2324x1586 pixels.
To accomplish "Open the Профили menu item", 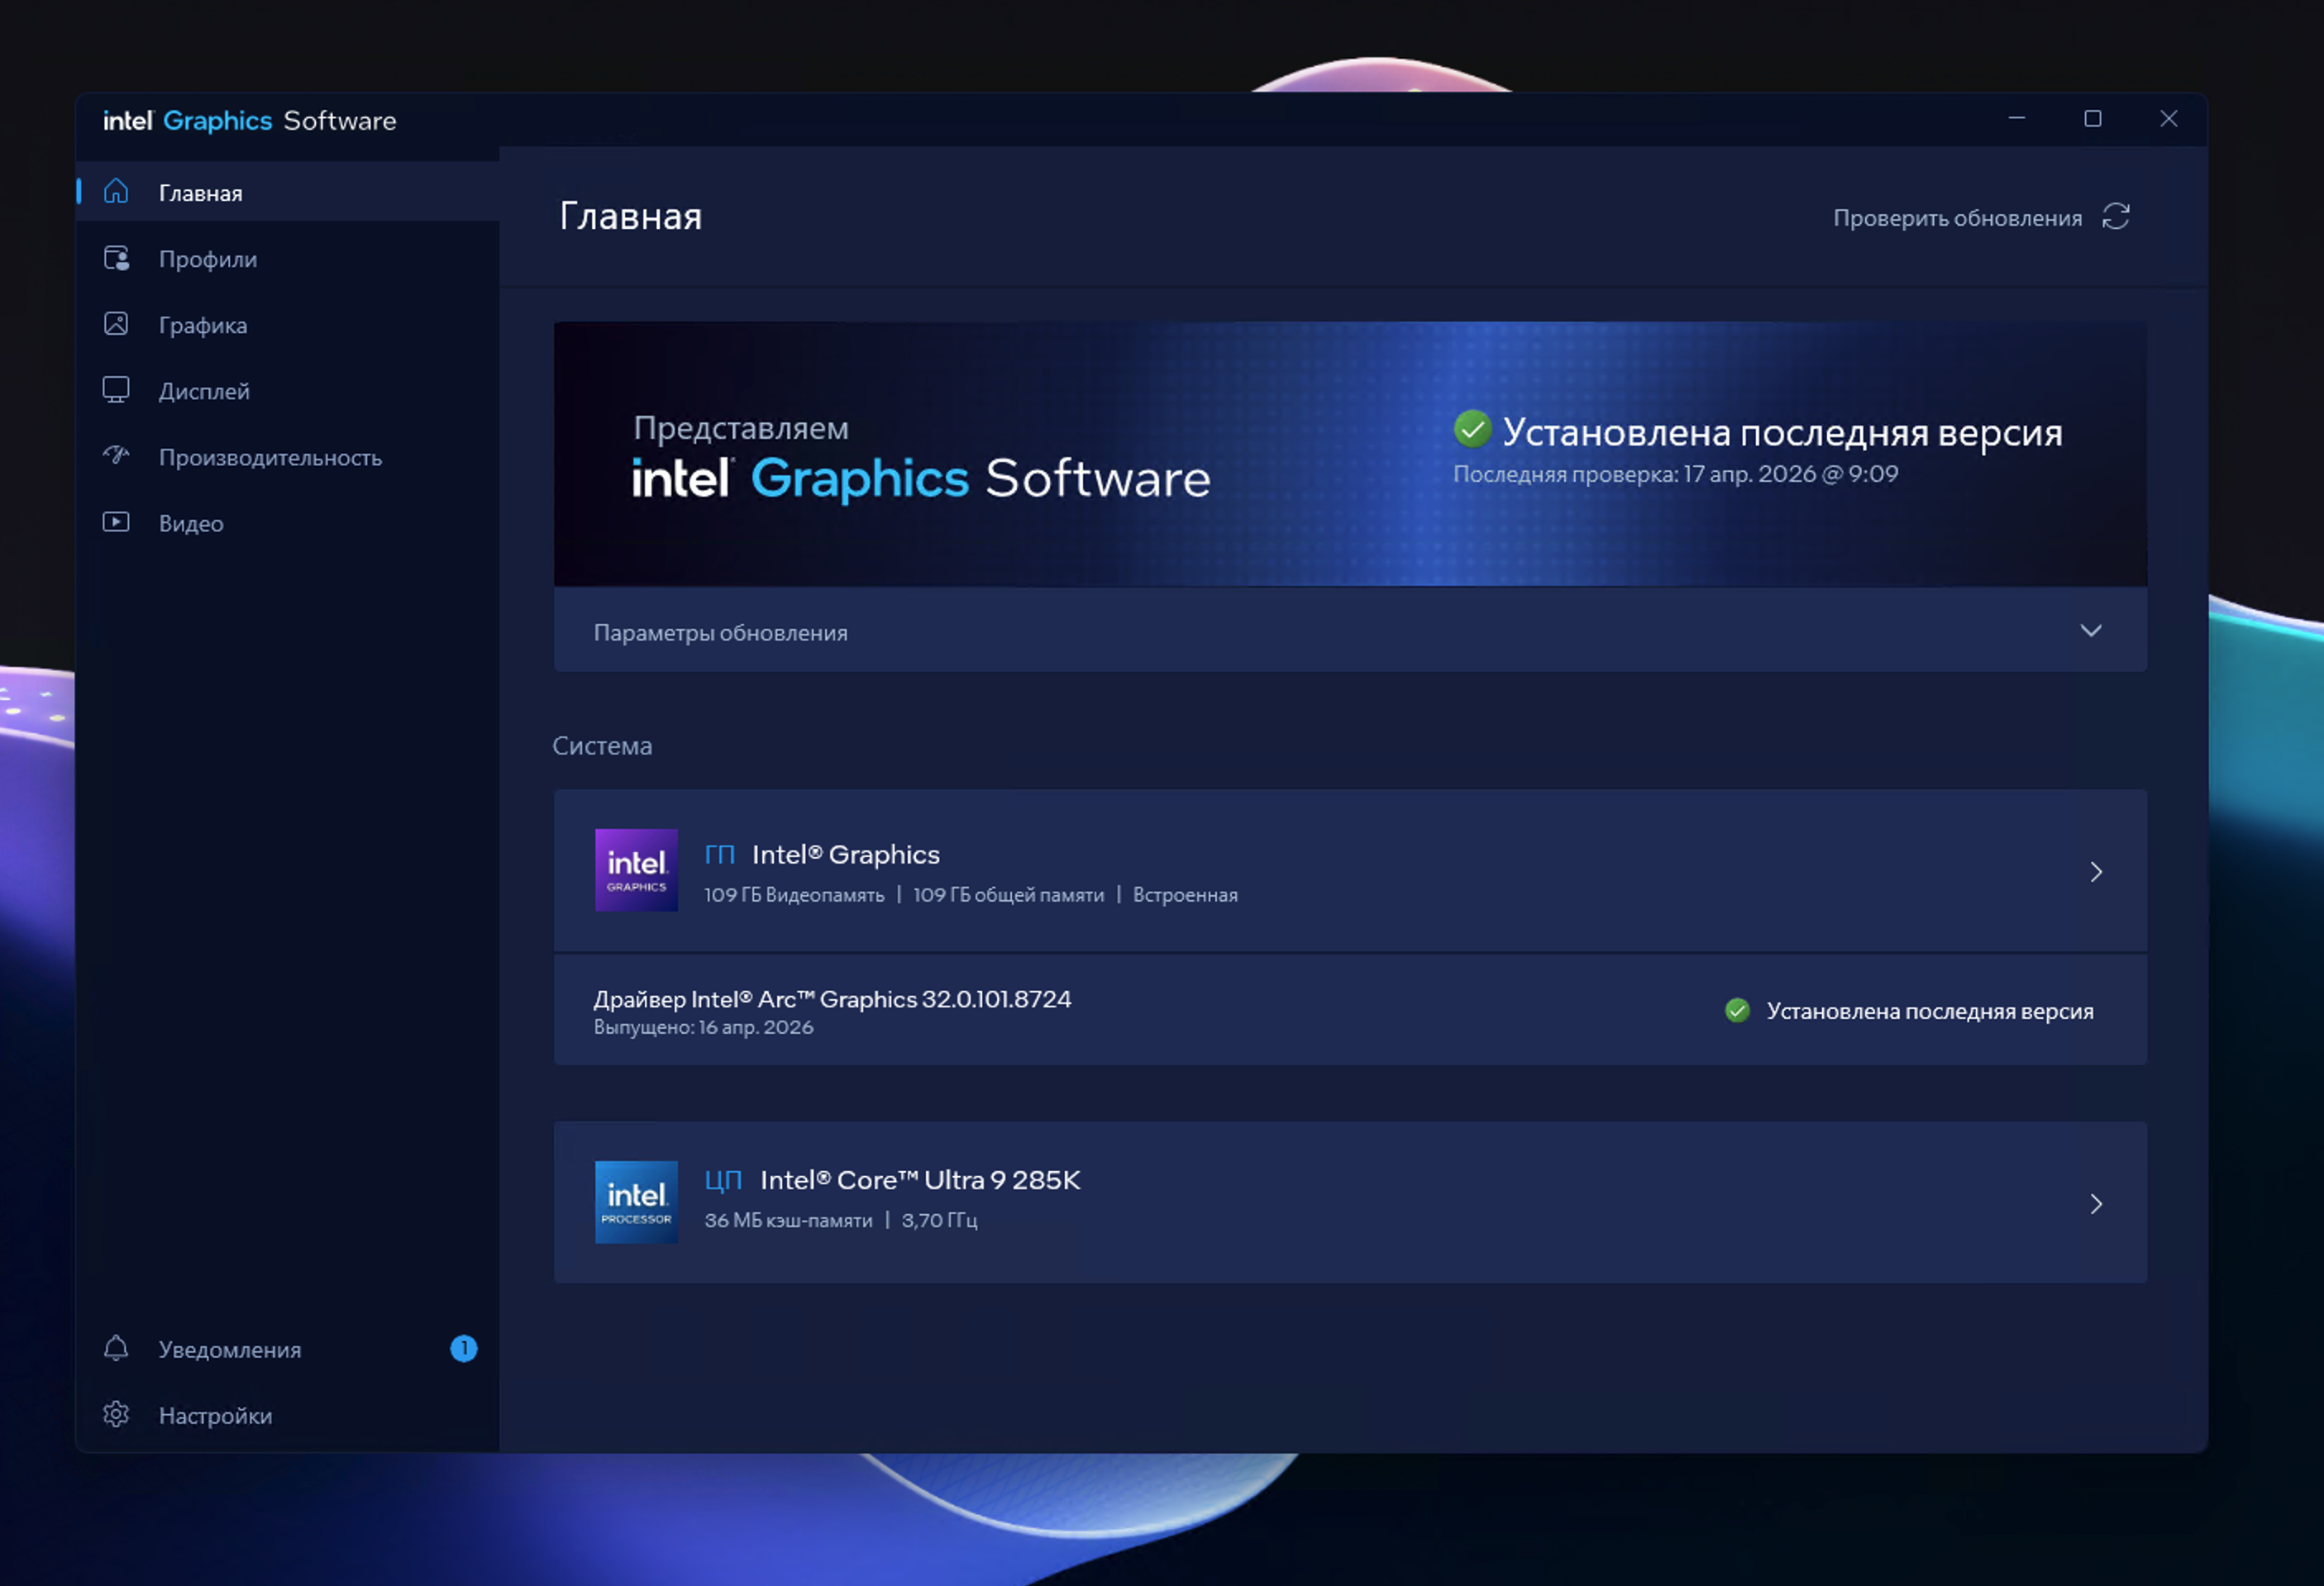I will pos(208,260).
